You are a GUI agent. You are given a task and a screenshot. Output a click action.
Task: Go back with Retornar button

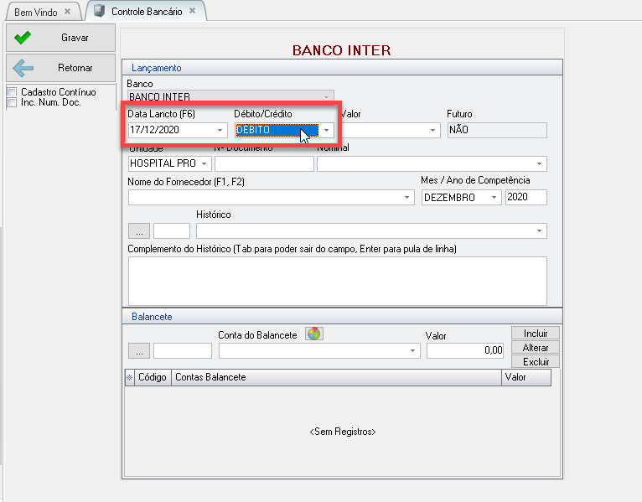coord(60,68)
